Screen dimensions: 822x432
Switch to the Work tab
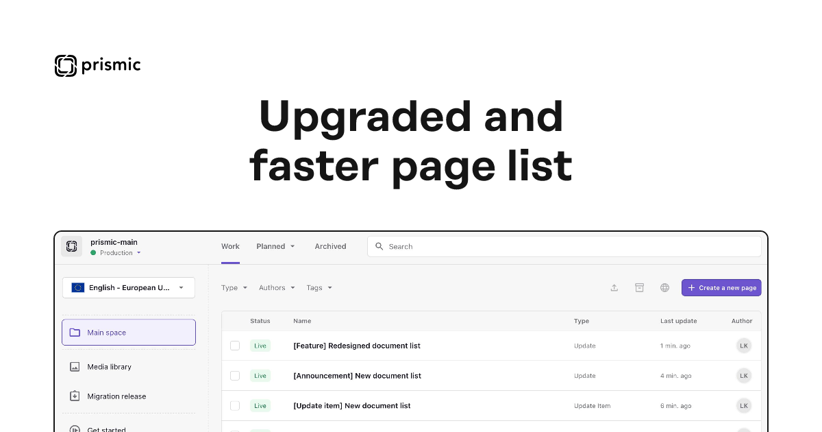coord(230,246)
